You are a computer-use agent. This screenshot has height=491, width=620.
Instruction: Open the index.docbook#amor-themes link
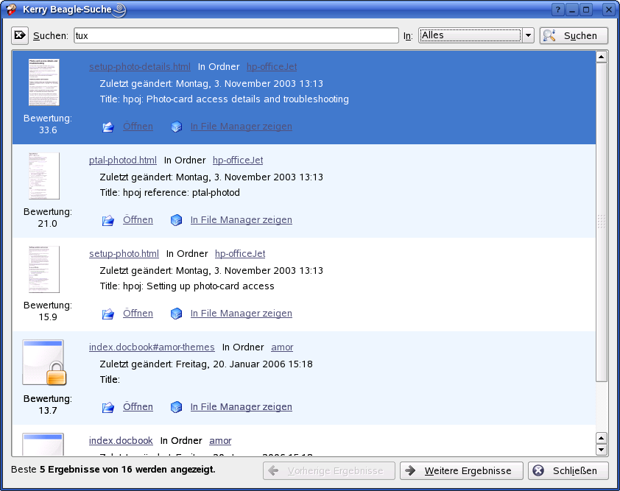[x=152, y=347]
